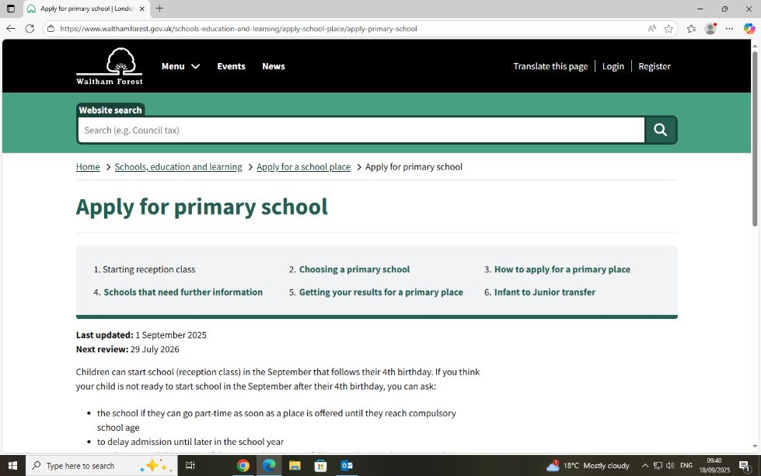Viewport: 761px width, 476px height.
Task: Click the Website search input field
Action: (x=361, y=130)
